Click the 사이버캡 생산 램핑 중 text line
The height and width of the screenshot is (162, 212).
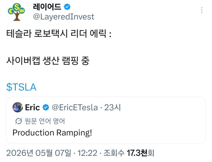click(48, 60)
